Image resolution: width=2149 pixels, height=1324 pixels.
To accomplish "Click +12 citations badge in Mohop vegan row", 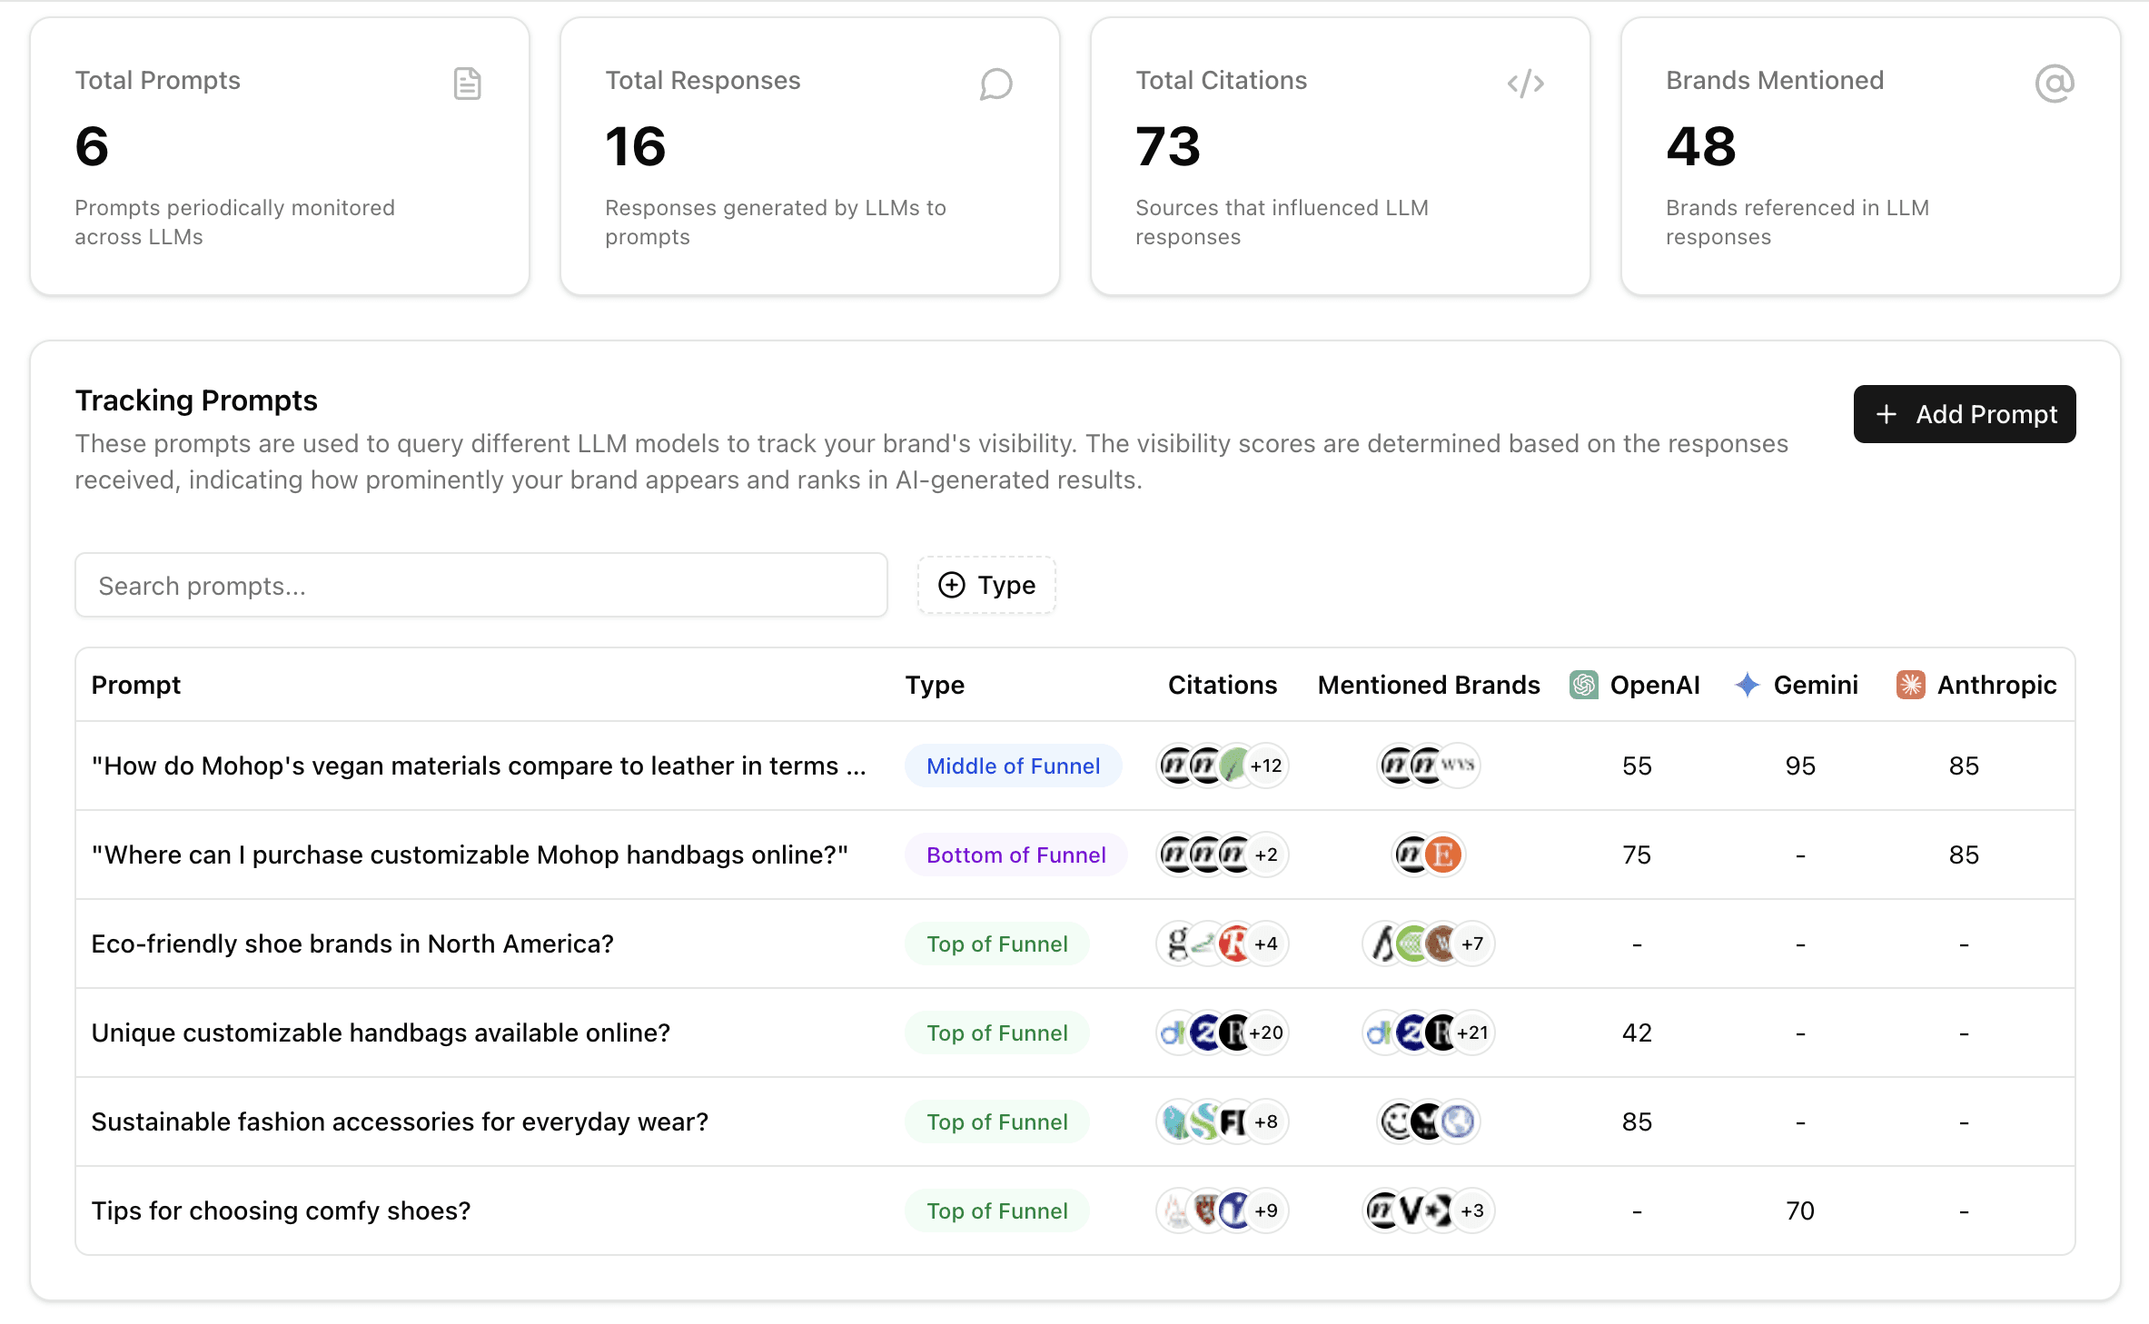I will (x=1266, y=766).
